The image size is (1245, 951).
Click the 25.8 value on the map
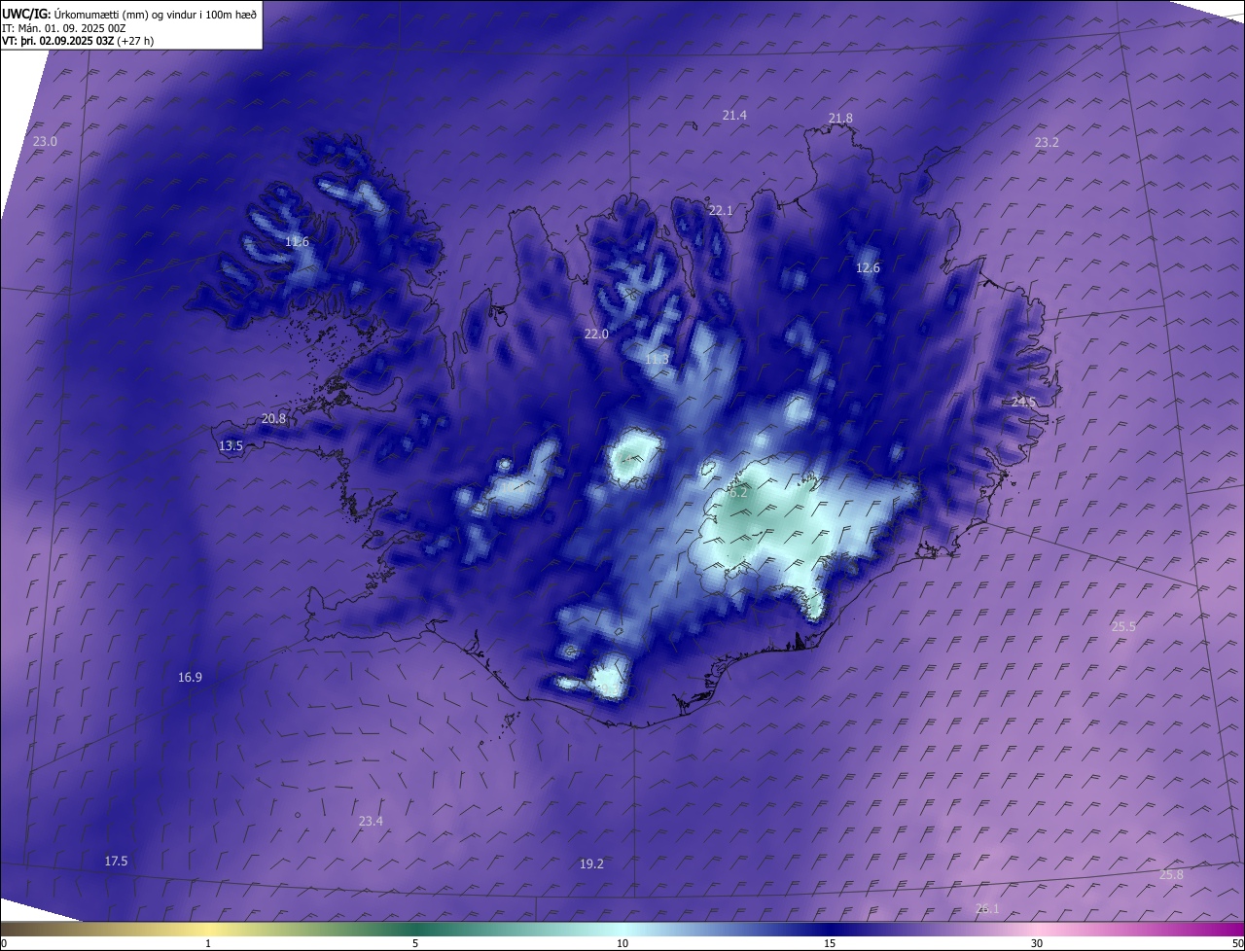pyautogui.click(x=1172, y=875)
